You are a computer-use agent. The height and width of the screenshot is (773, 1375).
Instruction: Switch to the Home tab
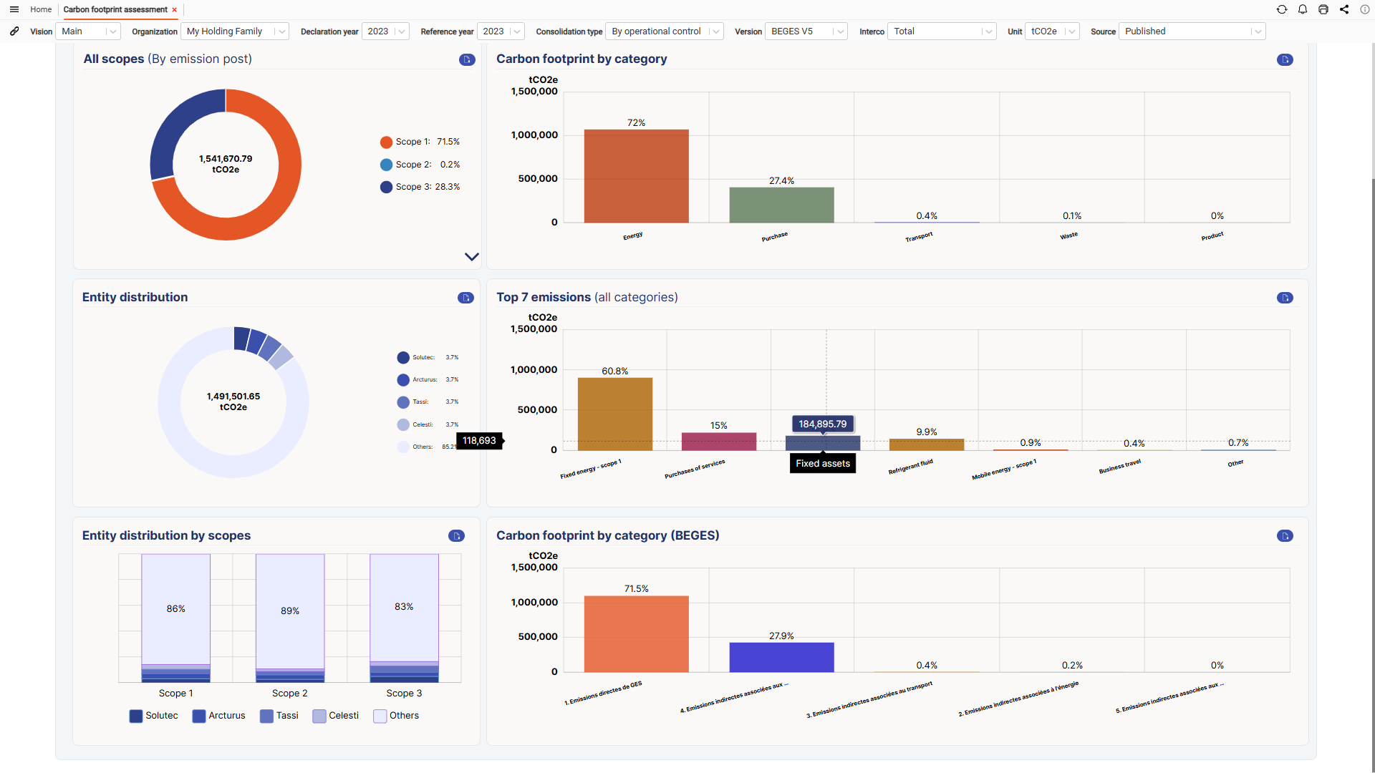tap(41, 9)
